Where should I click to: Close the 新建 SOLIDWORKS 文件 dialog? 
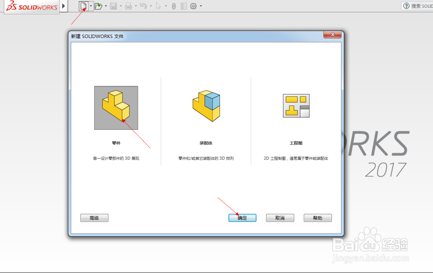(333, 35)
